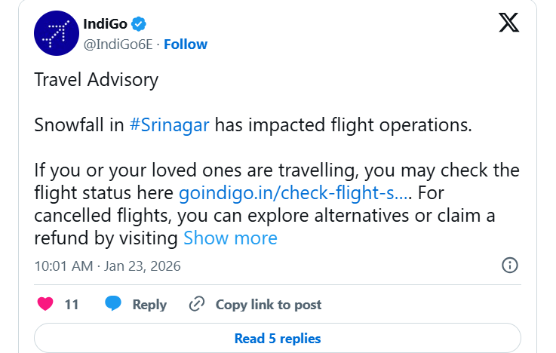Open the goindigo.in check-flight status link
The image size is (556, 353).
294,192
